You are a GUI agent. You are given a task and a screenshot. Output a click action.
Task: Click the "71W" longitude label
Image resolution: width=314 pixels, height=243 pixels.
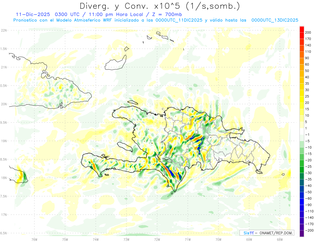click(x=188, y=239)
